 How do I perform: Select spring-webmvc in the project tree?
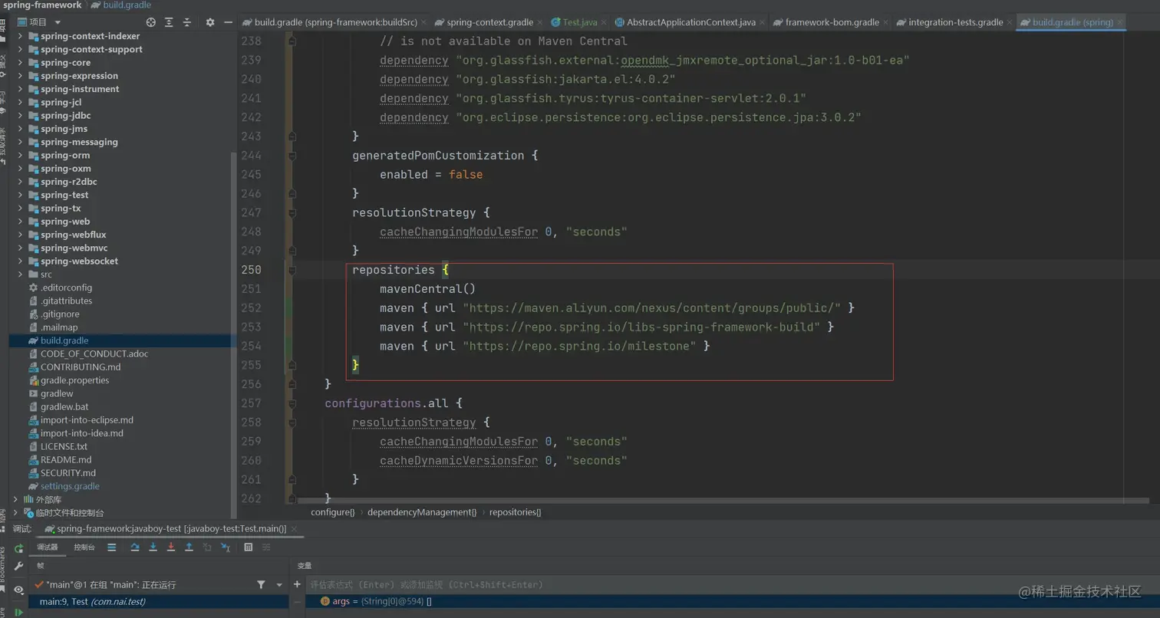[74, 248]
